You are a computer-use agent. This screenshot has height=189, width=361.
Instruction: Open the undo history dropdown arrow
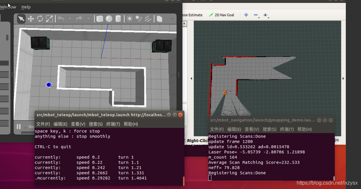point(70,19)
